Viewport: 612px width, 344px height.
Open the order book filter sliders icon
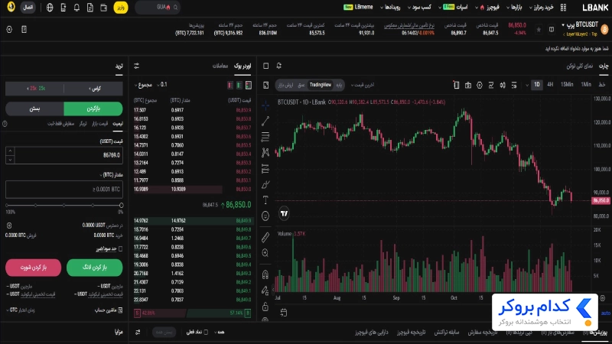point(137,66)
